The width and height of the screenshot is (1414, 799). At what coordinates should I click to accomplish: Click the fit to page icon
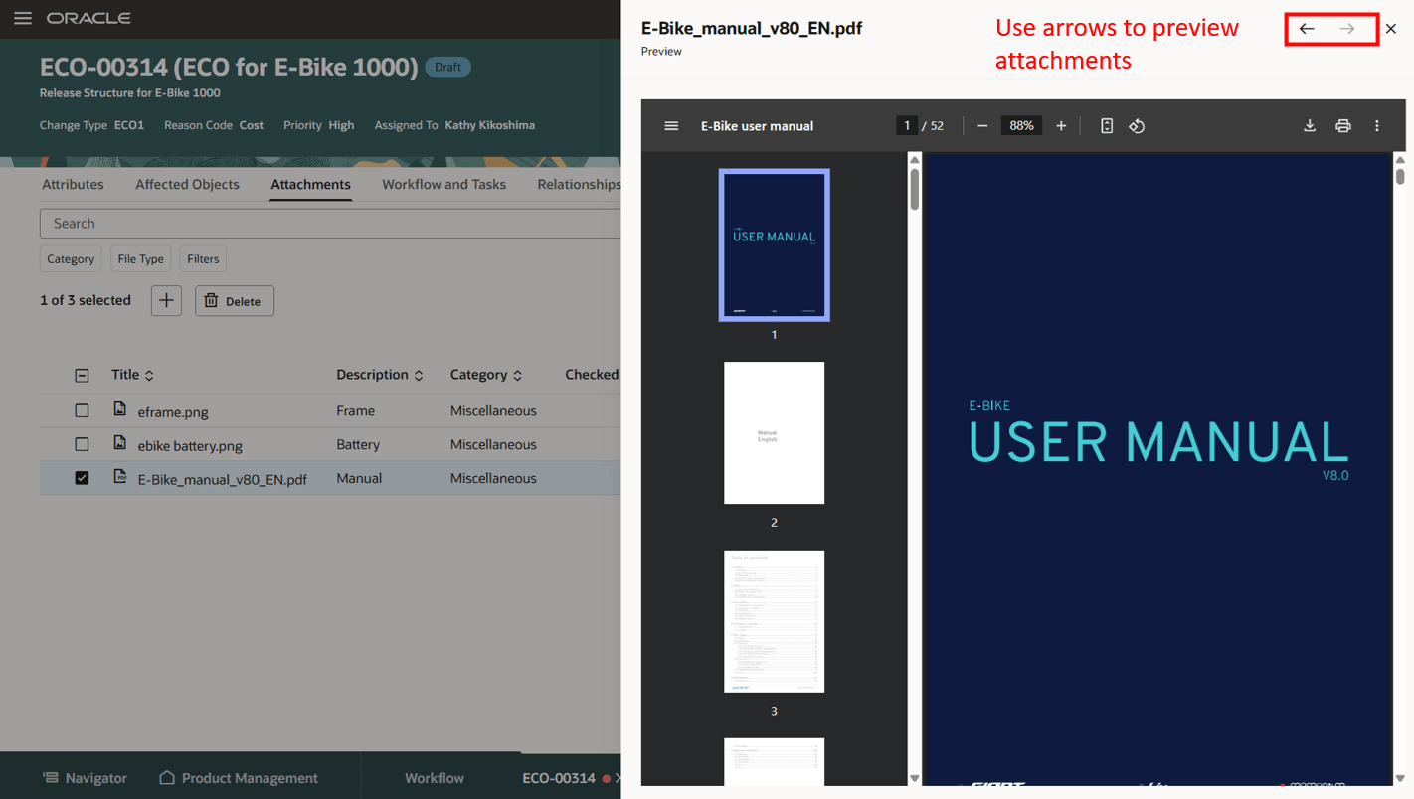[1107, 126]
